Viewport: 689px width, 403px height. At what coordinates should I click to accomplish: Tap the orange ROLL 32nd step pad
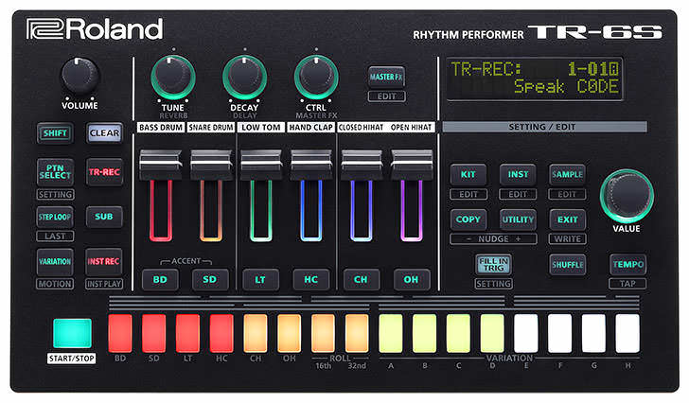point(357,333)
